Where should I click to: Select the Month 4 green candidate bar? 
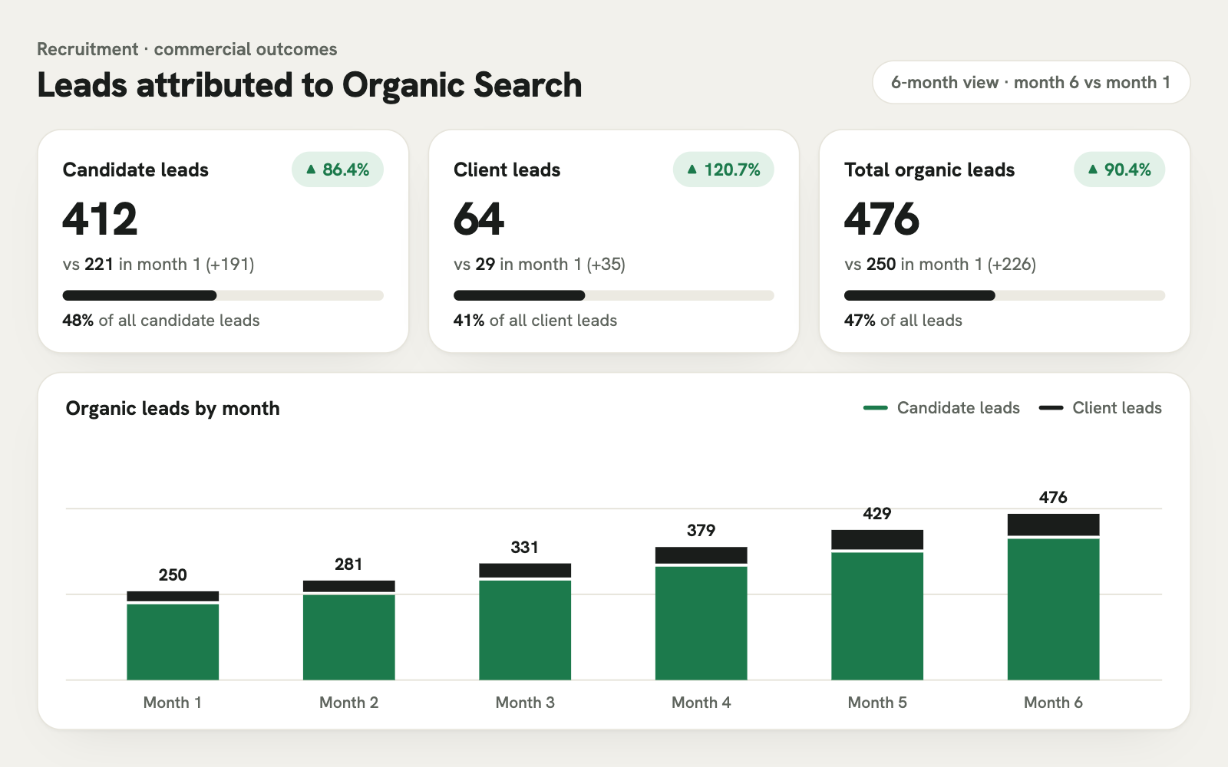click(x=701, y=624)
